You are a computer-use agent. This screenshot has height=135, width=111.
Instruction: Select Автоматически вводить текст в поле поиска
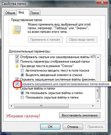pos(22,70)
